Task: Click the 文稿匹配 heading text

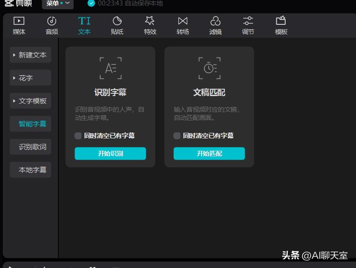Action: [x=209, y=92]
